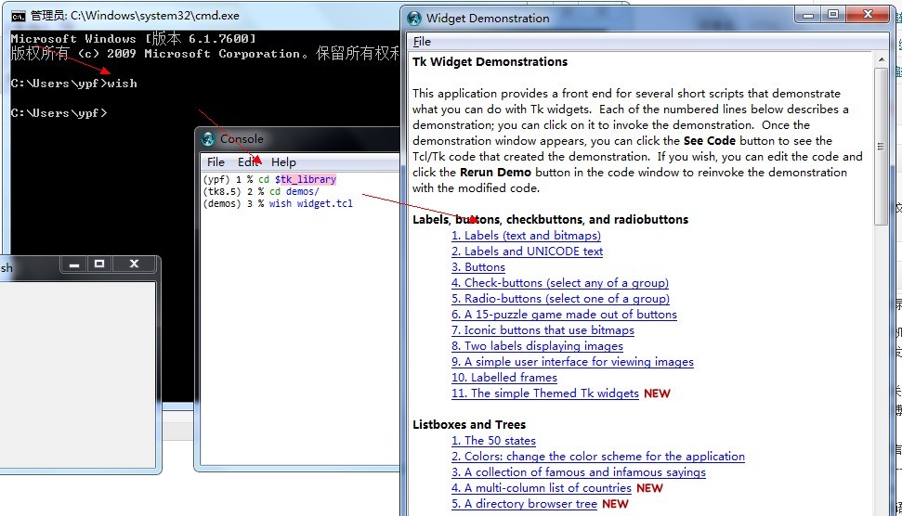Image resolution: width=902 pixels, height=516 pixels.
Task: Open simple user interface for viewing images
Action: tap(572, 361)
